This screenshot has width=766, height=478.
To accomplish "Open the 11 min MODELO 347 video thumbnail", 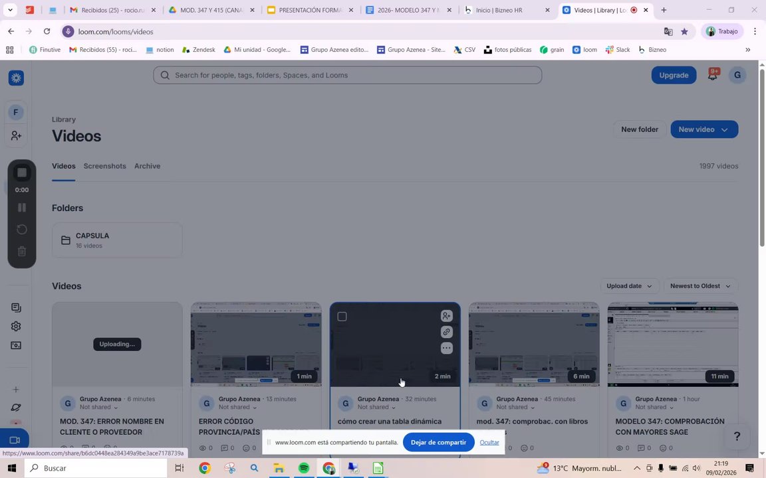I will point(673,345).
